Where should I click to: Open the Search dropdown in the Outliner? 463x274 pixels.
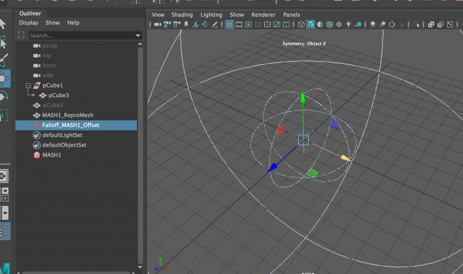point(137,35)
